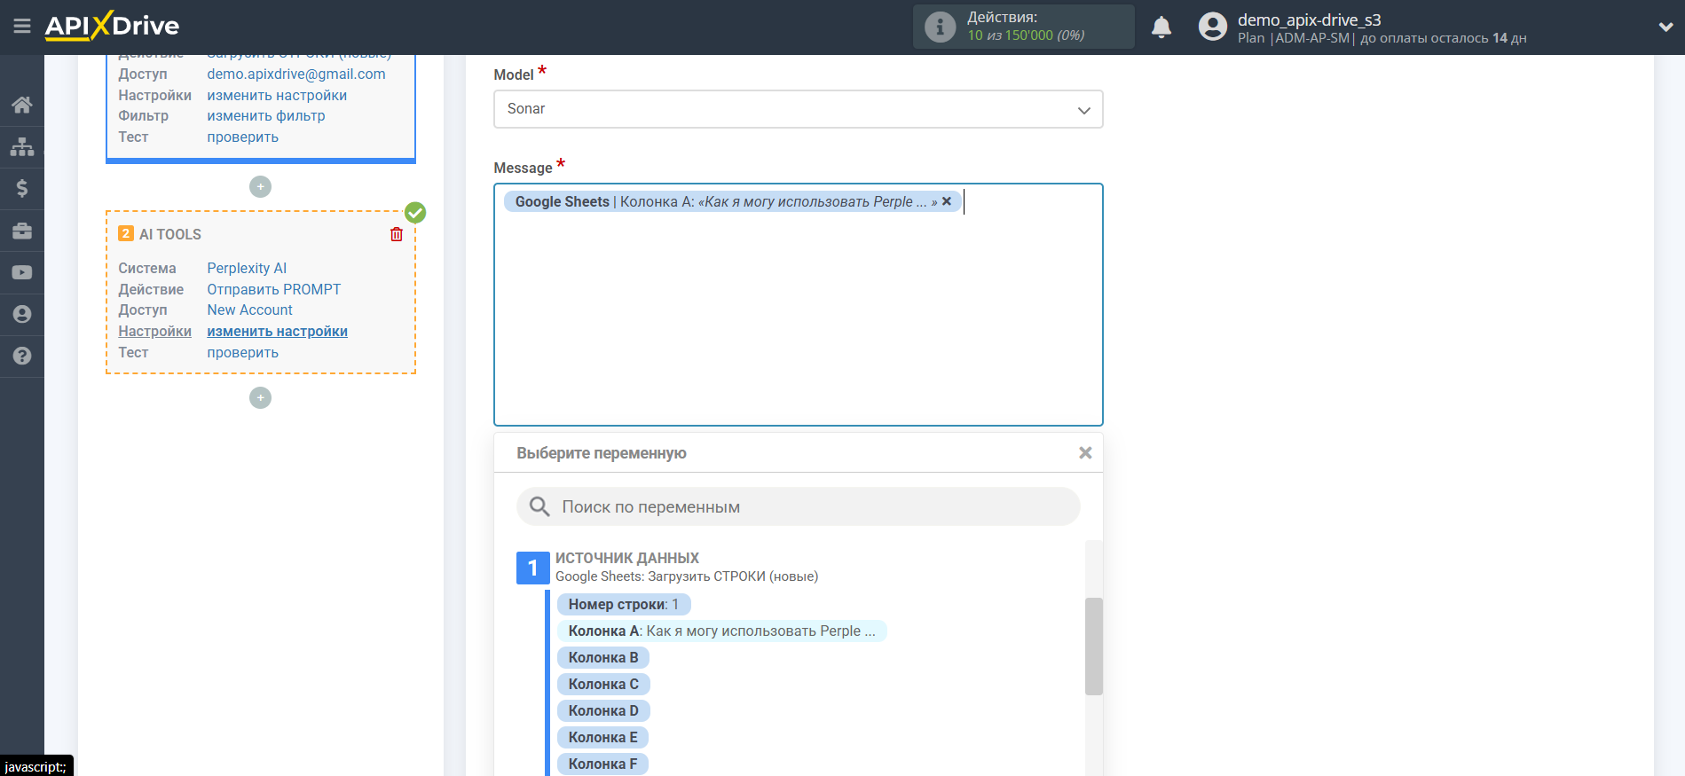
Task: Open the YouTube video icon
Action: click(x=22, y=272)
